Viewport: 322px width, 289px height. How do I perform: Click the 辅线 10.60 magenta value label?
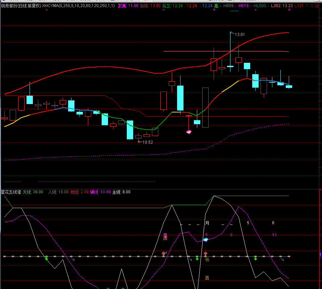100,192
